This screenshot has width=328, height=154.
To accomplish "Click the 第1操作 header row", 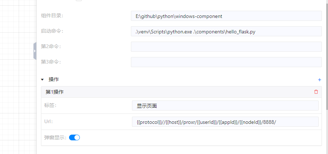I will click(x=180, y=92).
